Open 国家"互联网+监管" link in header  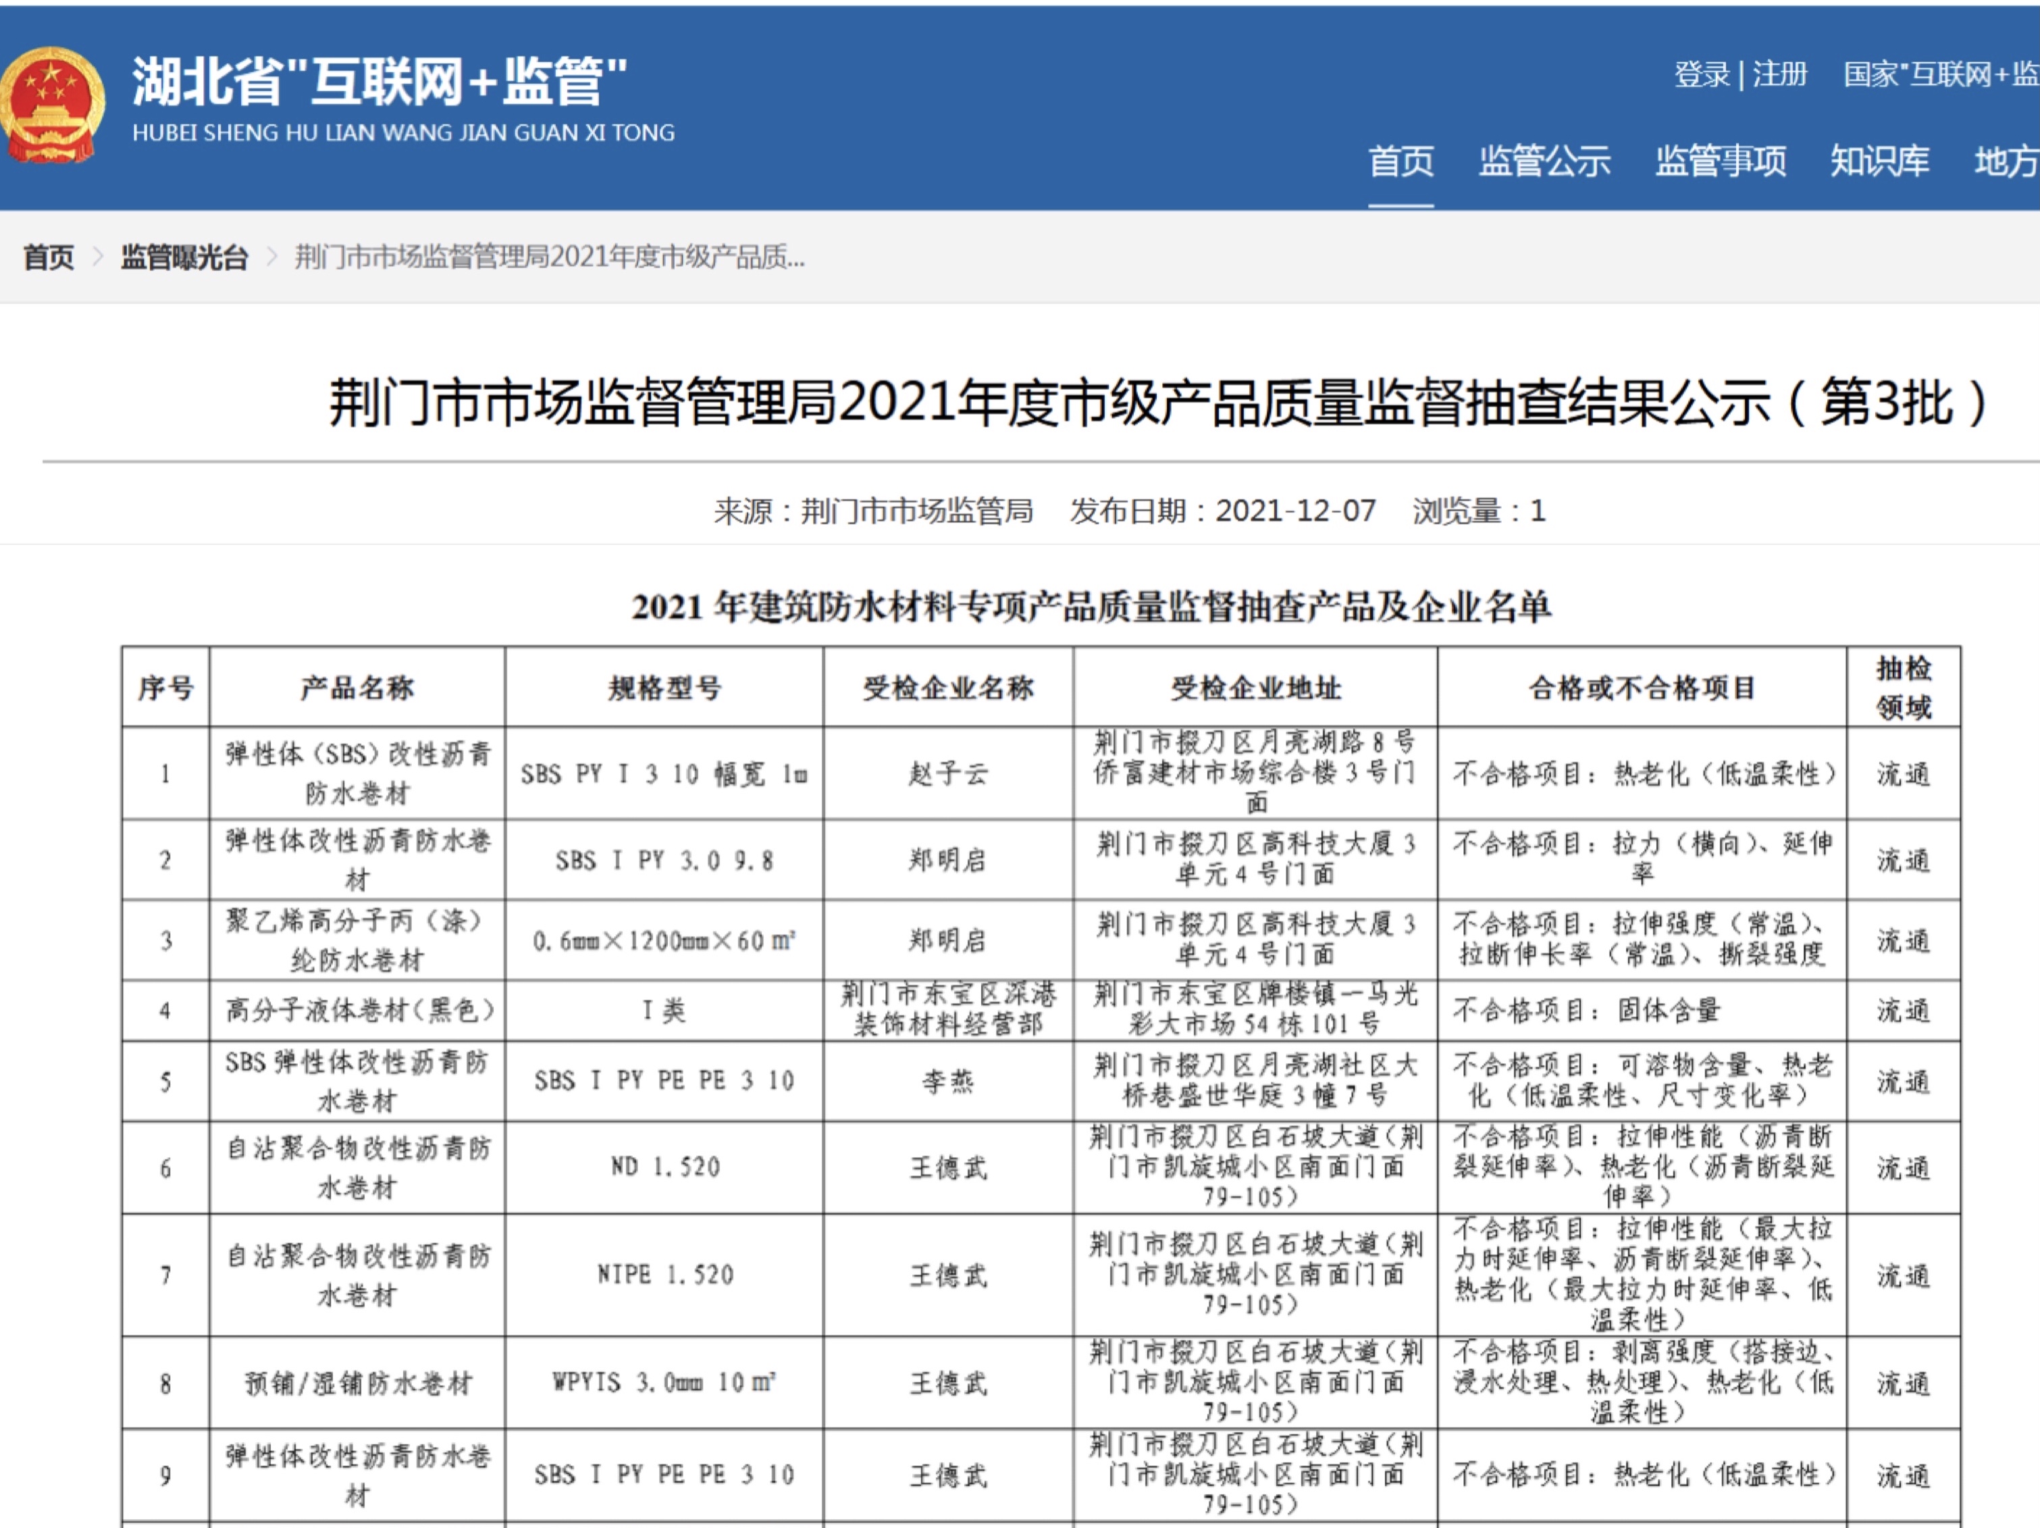coord(1941,75)
